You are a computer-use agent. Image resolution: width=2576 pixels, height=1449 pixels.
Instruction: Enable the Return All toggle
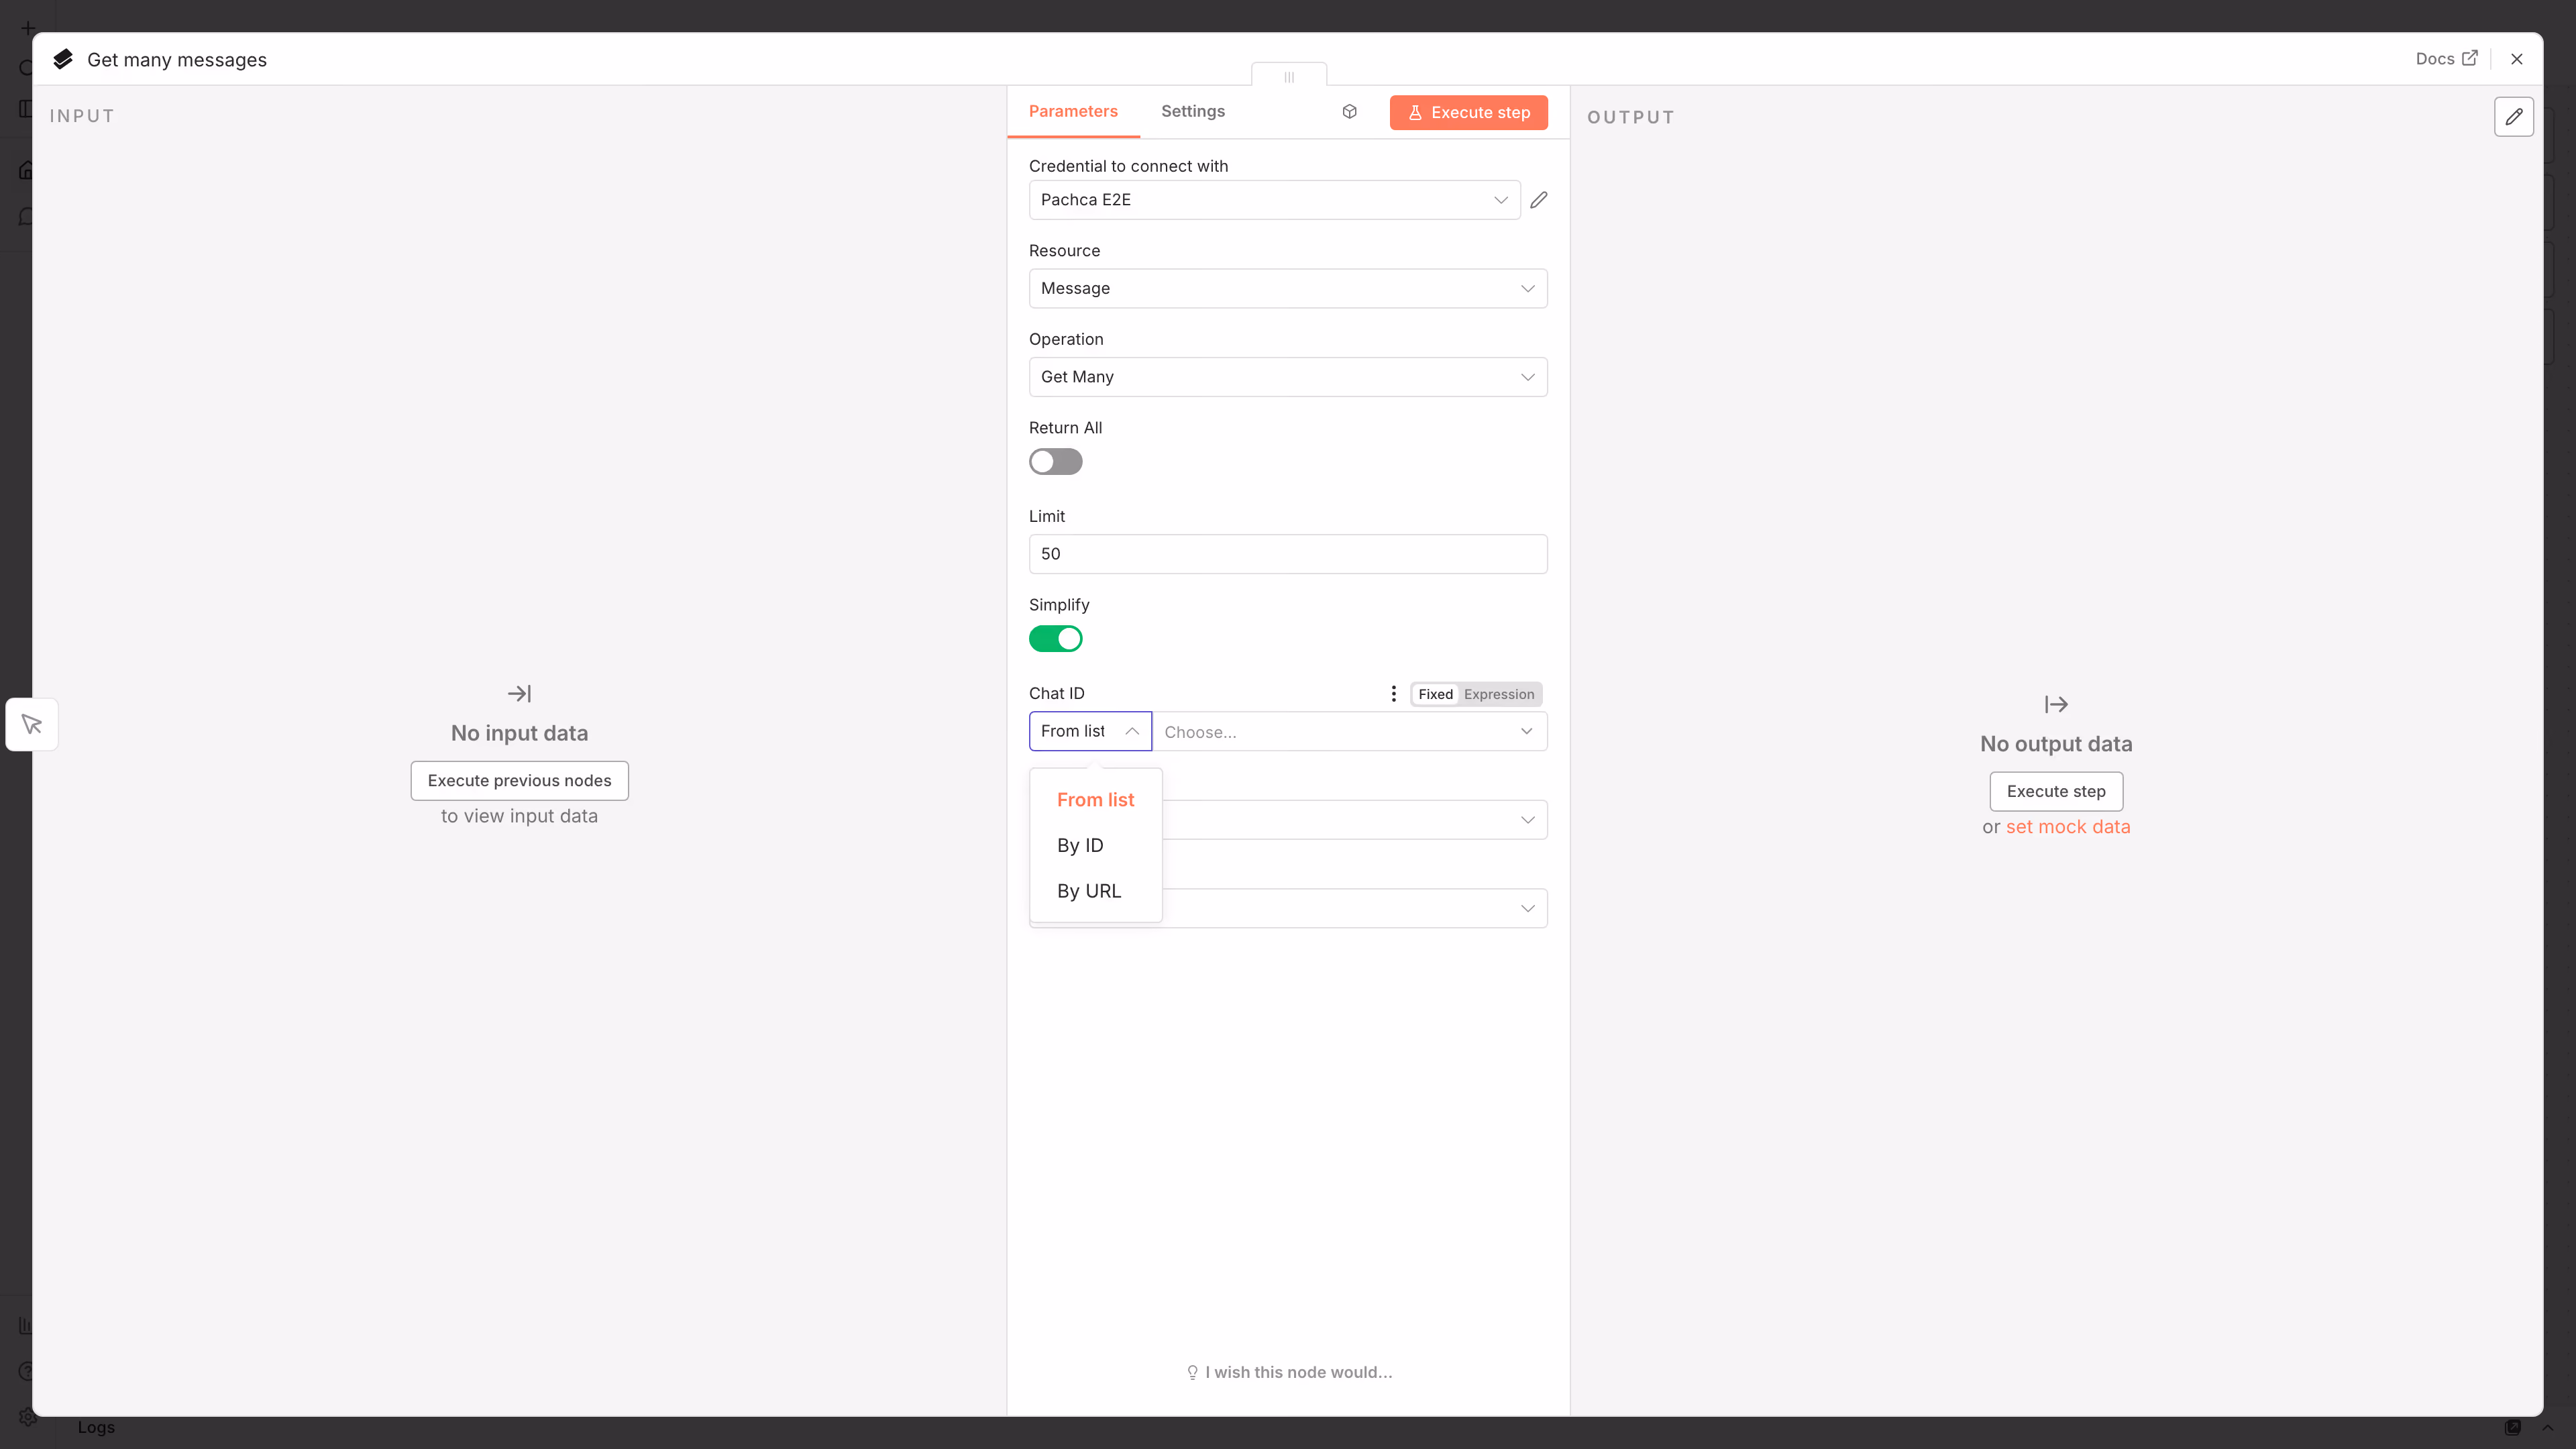click(1055, 462)
